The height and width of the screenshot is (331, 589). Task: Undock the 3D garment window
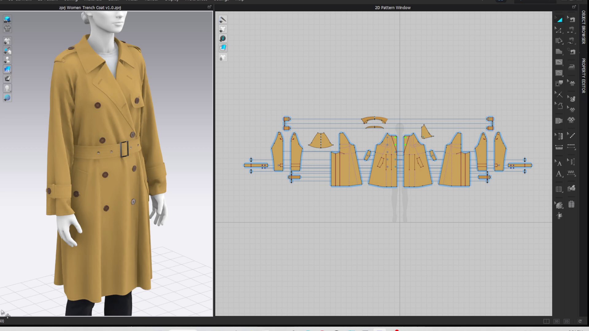pos(210,7)
